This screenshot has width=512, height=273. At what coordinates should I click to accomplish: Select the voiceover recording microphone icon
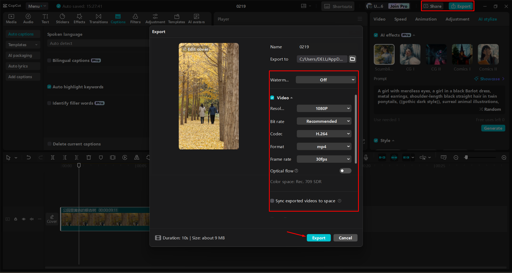tap(366, 157)
